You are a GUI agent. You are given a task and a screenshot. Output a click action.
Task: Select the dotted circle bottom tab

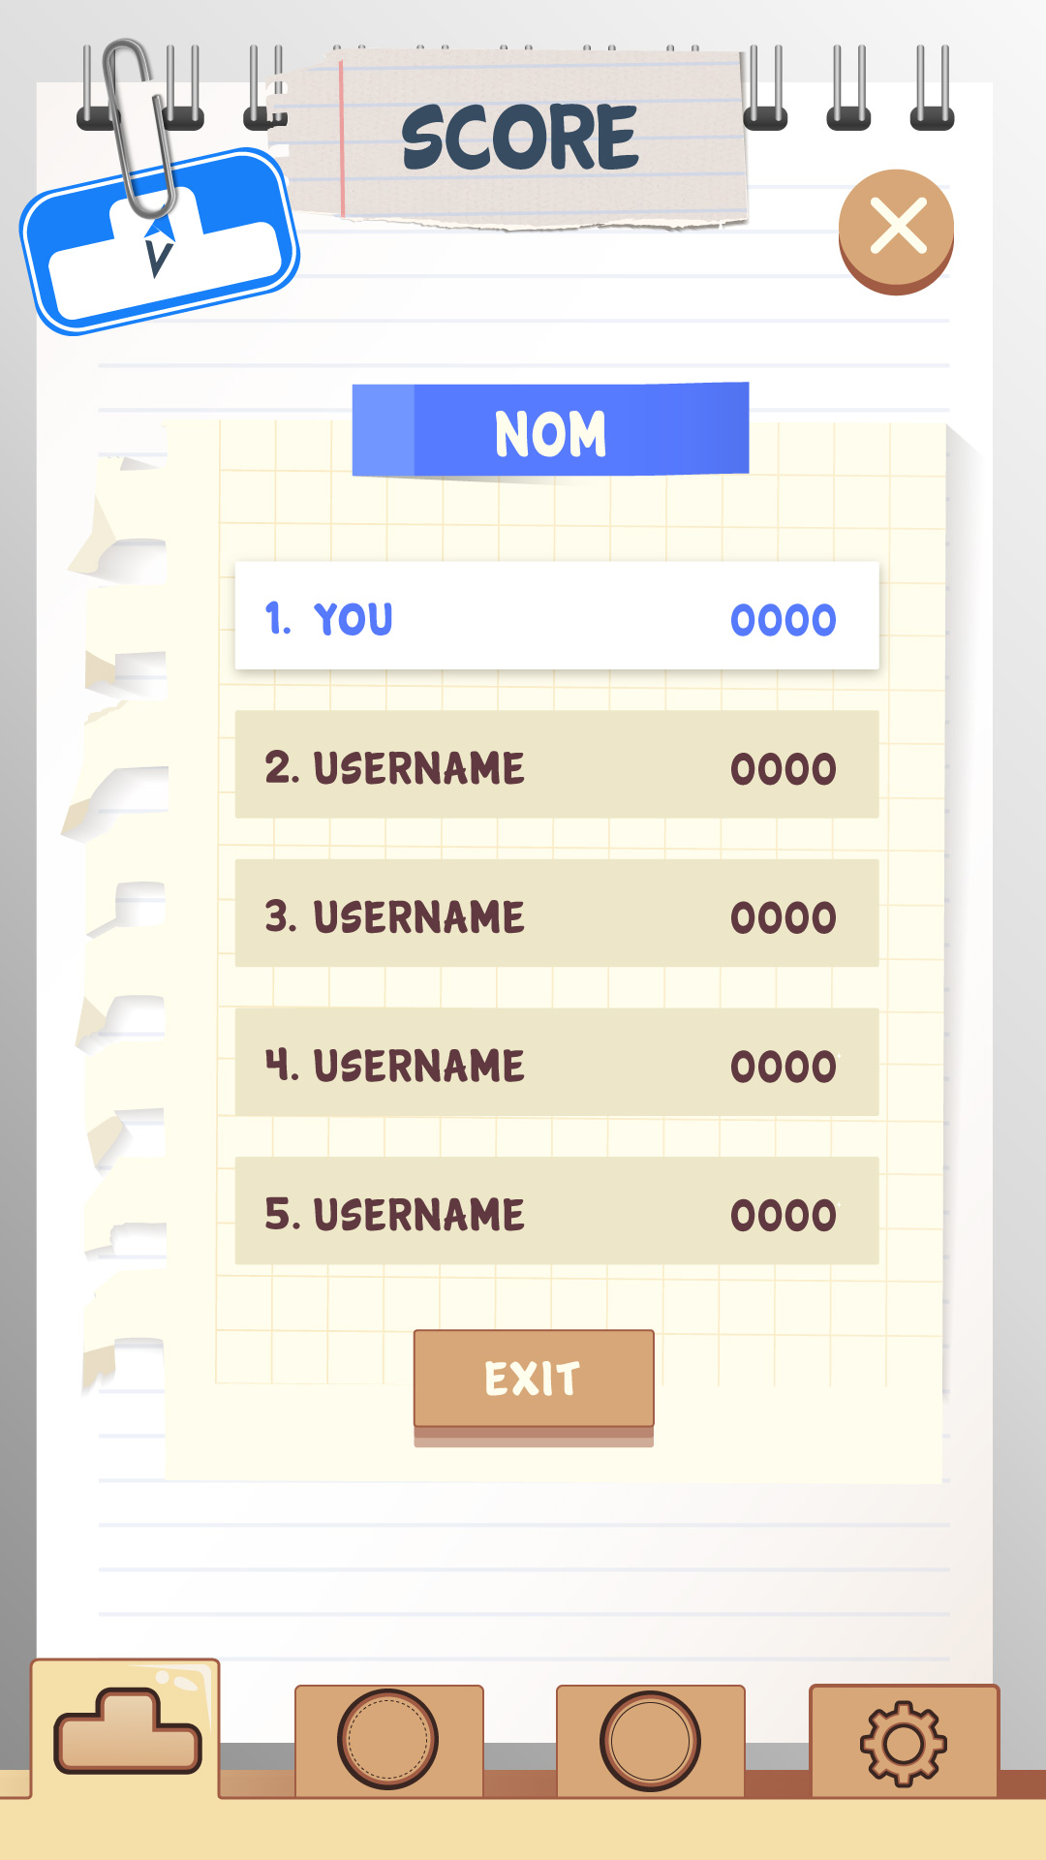(x=388, y=1740)
